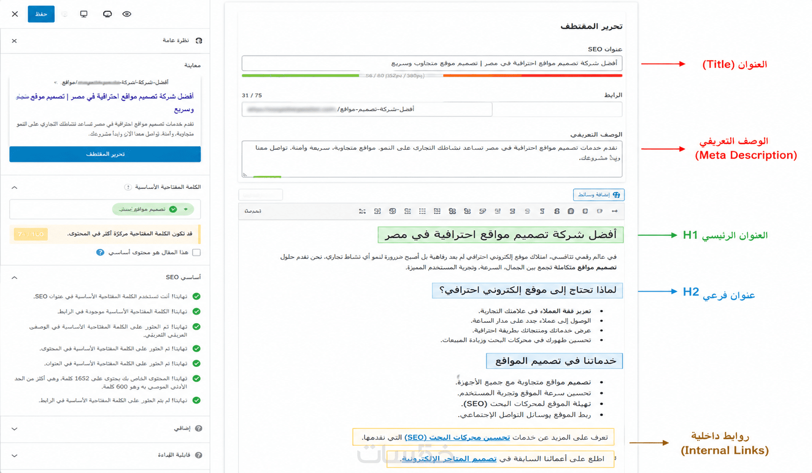Image resolution: width=812 pixels, height=473 pixels.
Task: Click the intro paragraph في عالم رقمي تنافسي
Action: (448, 262)
